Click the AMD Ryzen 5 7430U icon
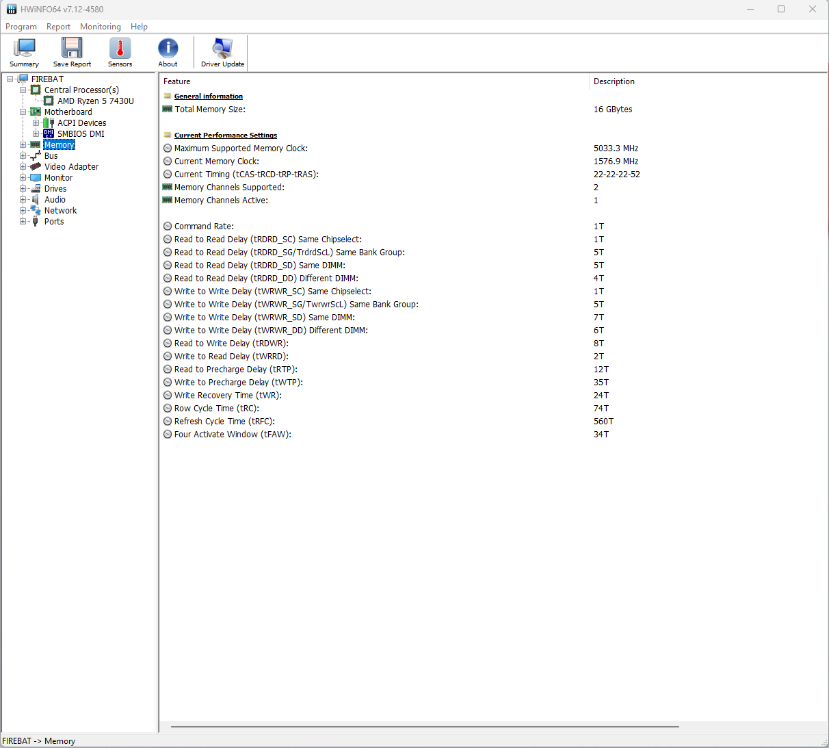The image size is (829, 748). 49,101
